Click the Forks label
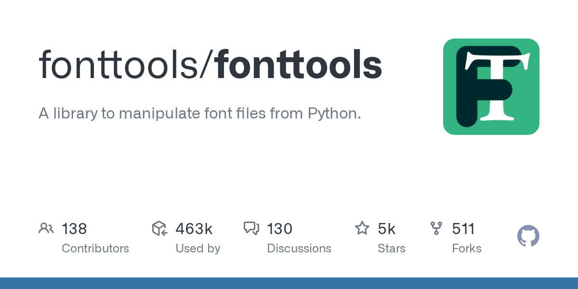The width and height of the screenshot is (578, 289). pos(467,249)
